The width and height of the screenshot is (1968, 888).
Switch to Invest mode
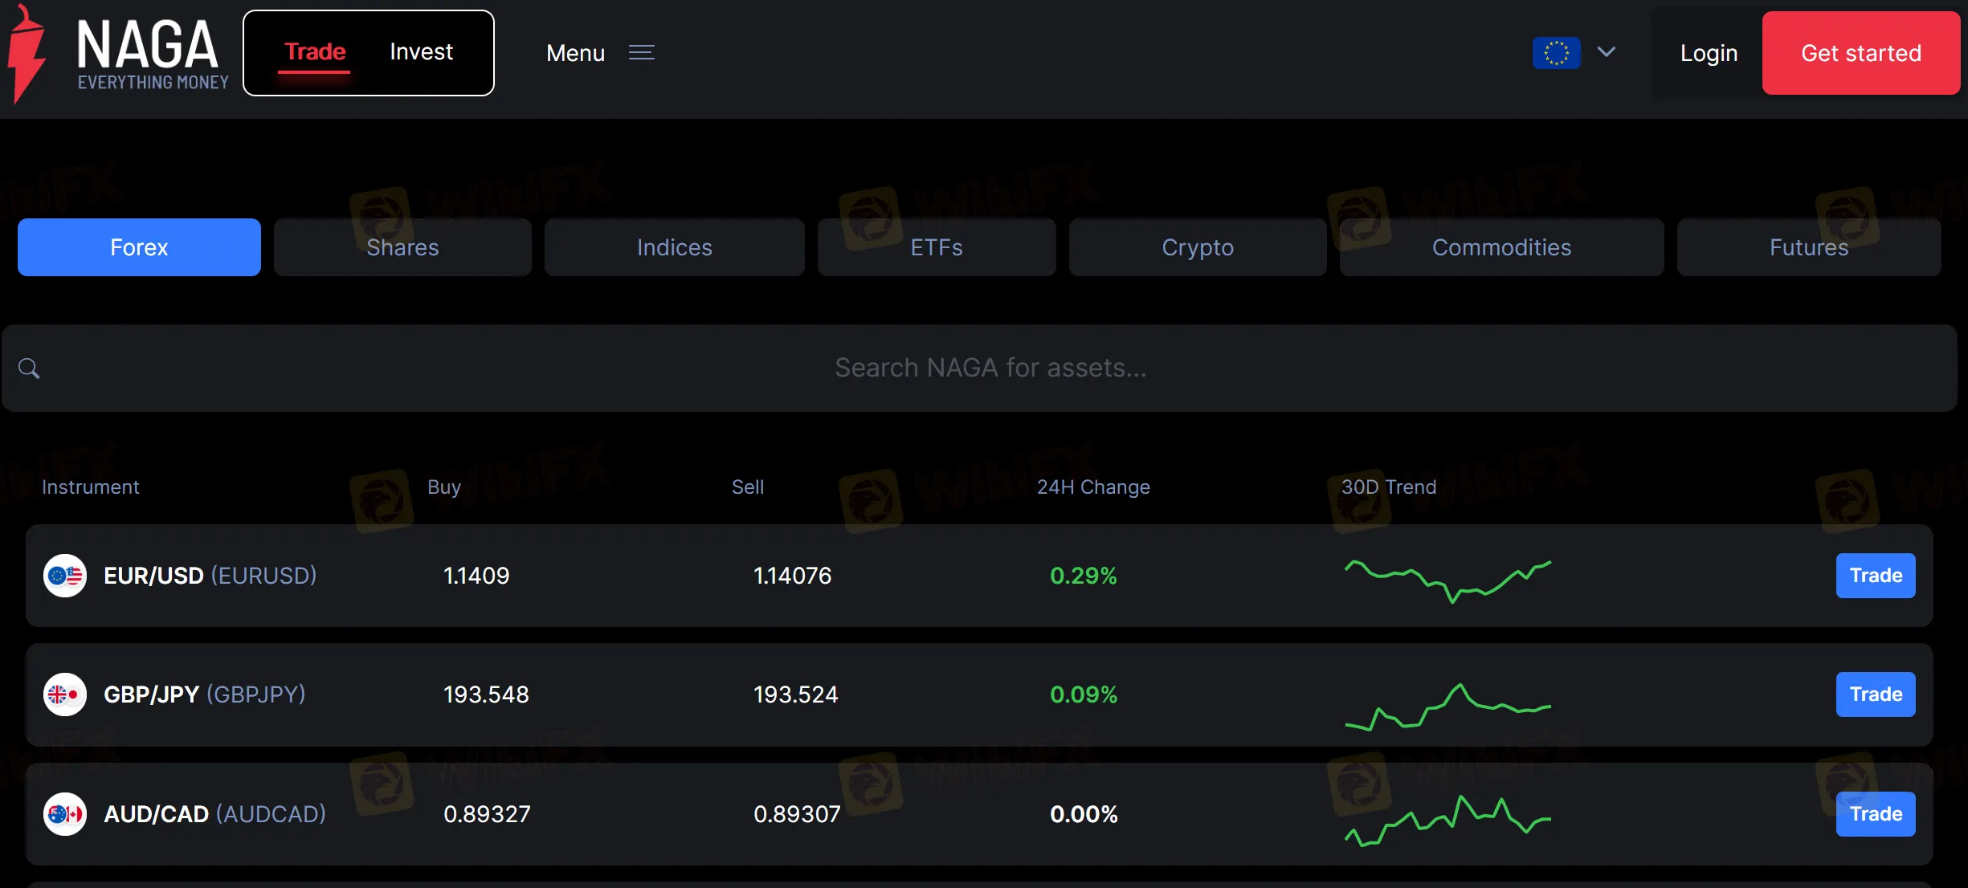pos(421,52)
